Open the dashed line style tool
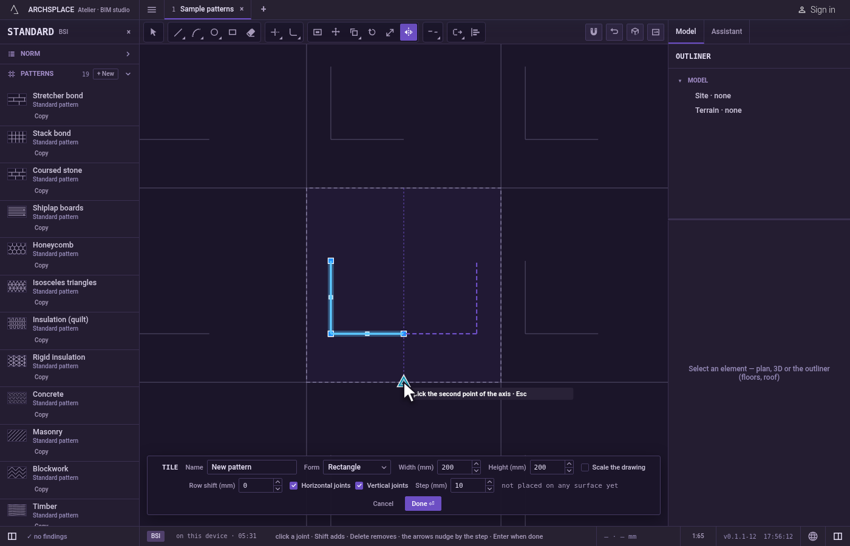This screenshot has width=850, height=546. point(433,32)
